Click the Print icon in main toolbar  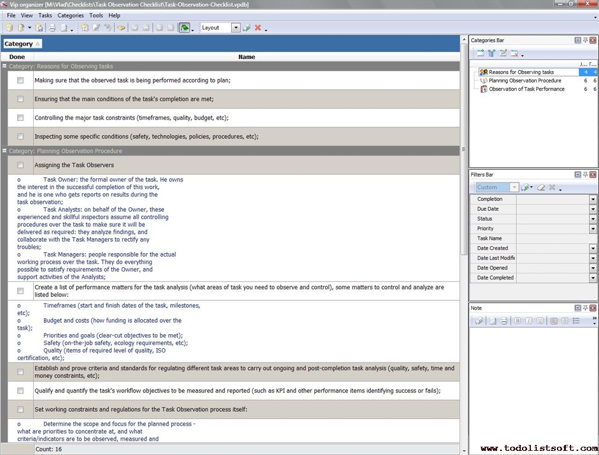52,28
